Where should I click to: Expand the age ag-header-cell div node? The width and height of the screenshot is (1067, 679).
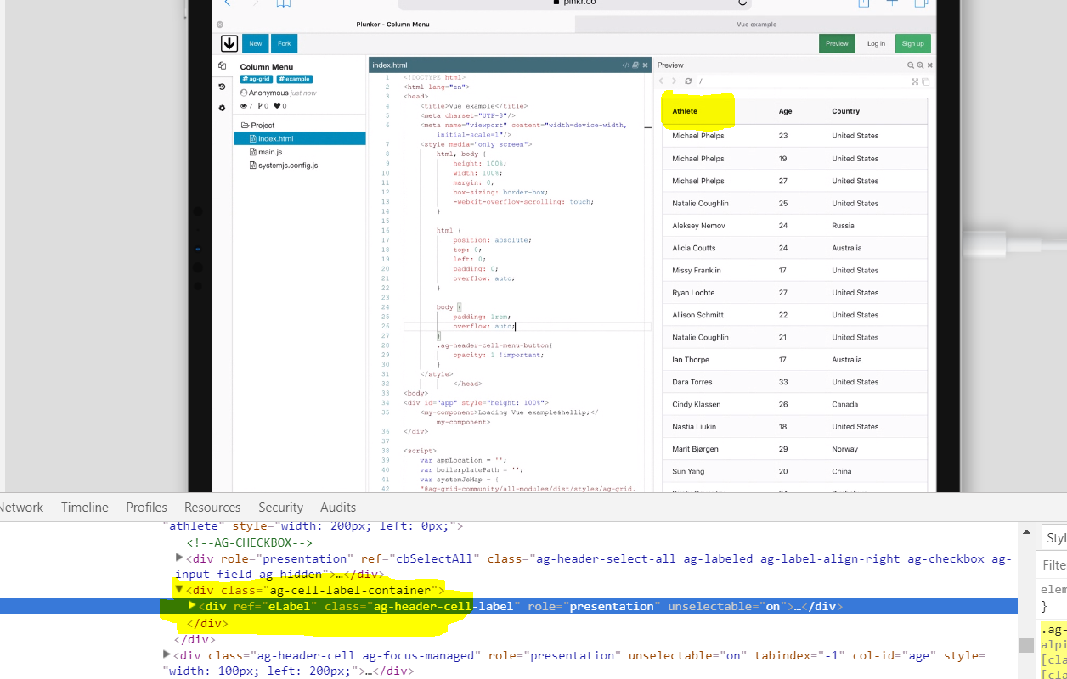pyautogui.click(x=167, y=654)
